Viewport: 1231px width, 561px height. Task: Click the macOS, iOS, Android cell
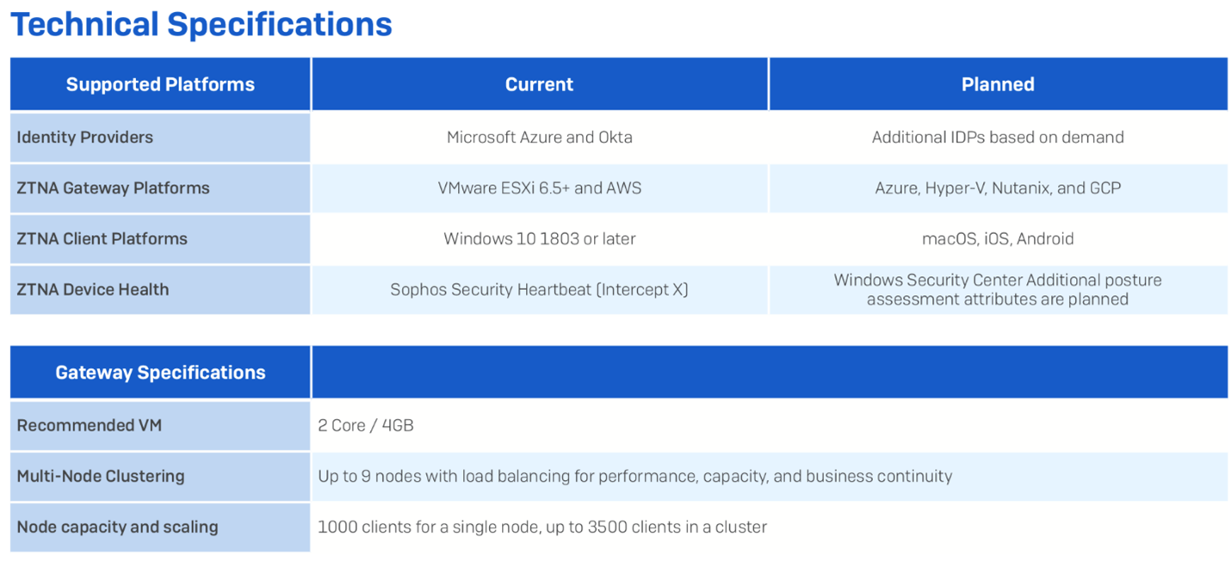(x=998, y=238)
